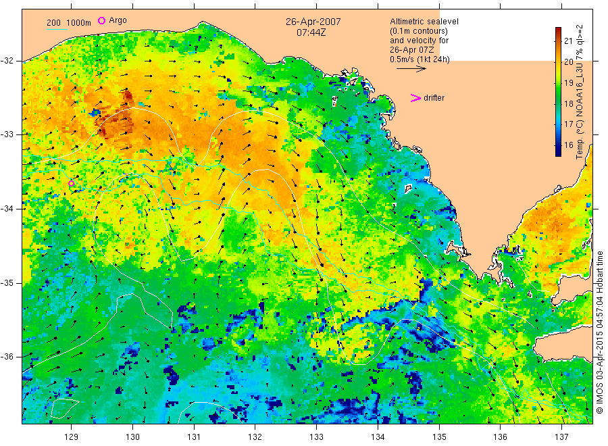Click the 0.5m/s velocity scale arrow
Screen dimensions: 608x446
click(411, 69)
